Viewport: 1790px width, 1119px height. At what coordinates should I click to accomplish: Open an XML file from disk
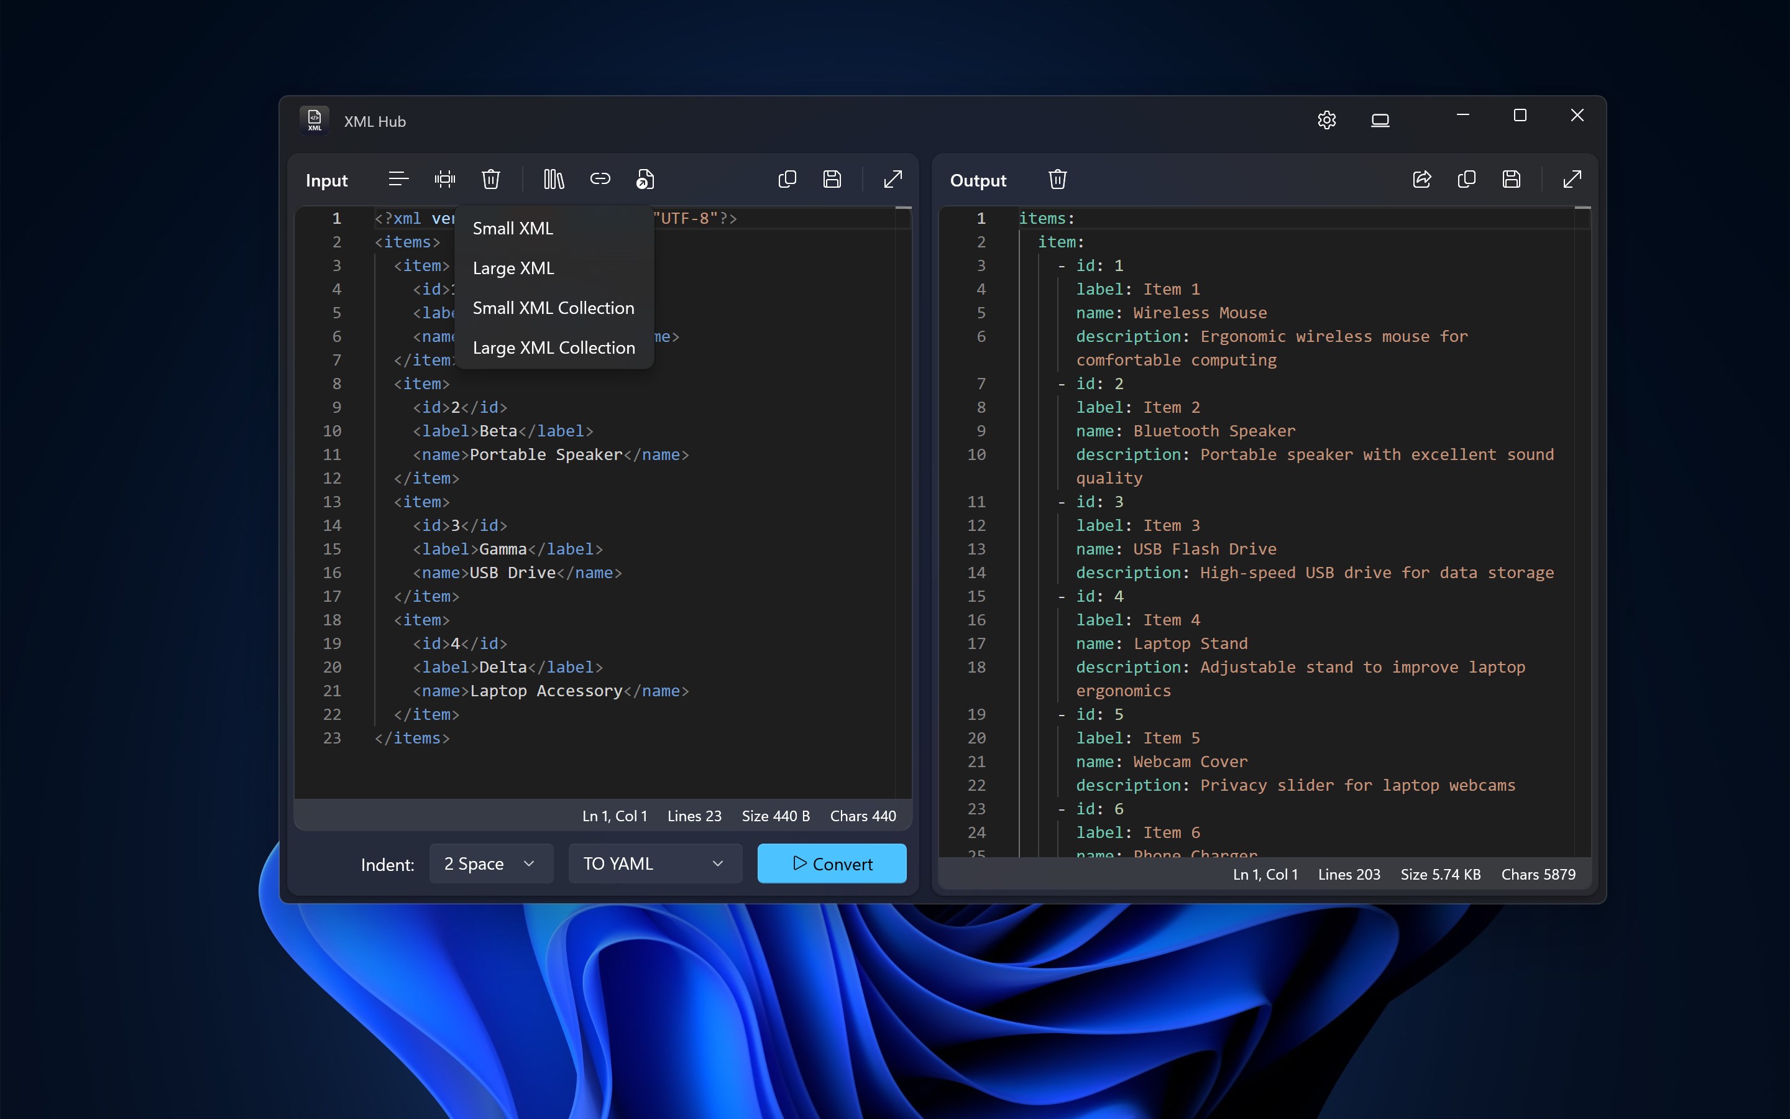(x=645, y=179)
